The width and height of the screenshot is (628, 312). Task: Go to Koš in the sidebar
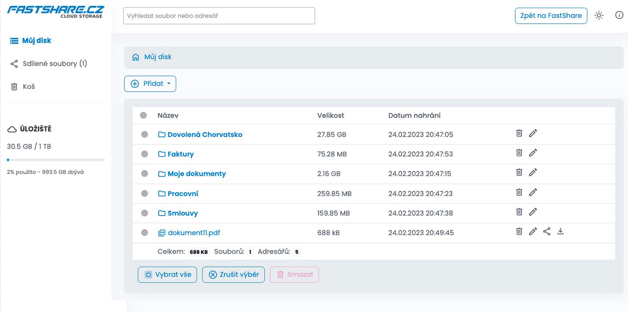[x=29, y=87]
